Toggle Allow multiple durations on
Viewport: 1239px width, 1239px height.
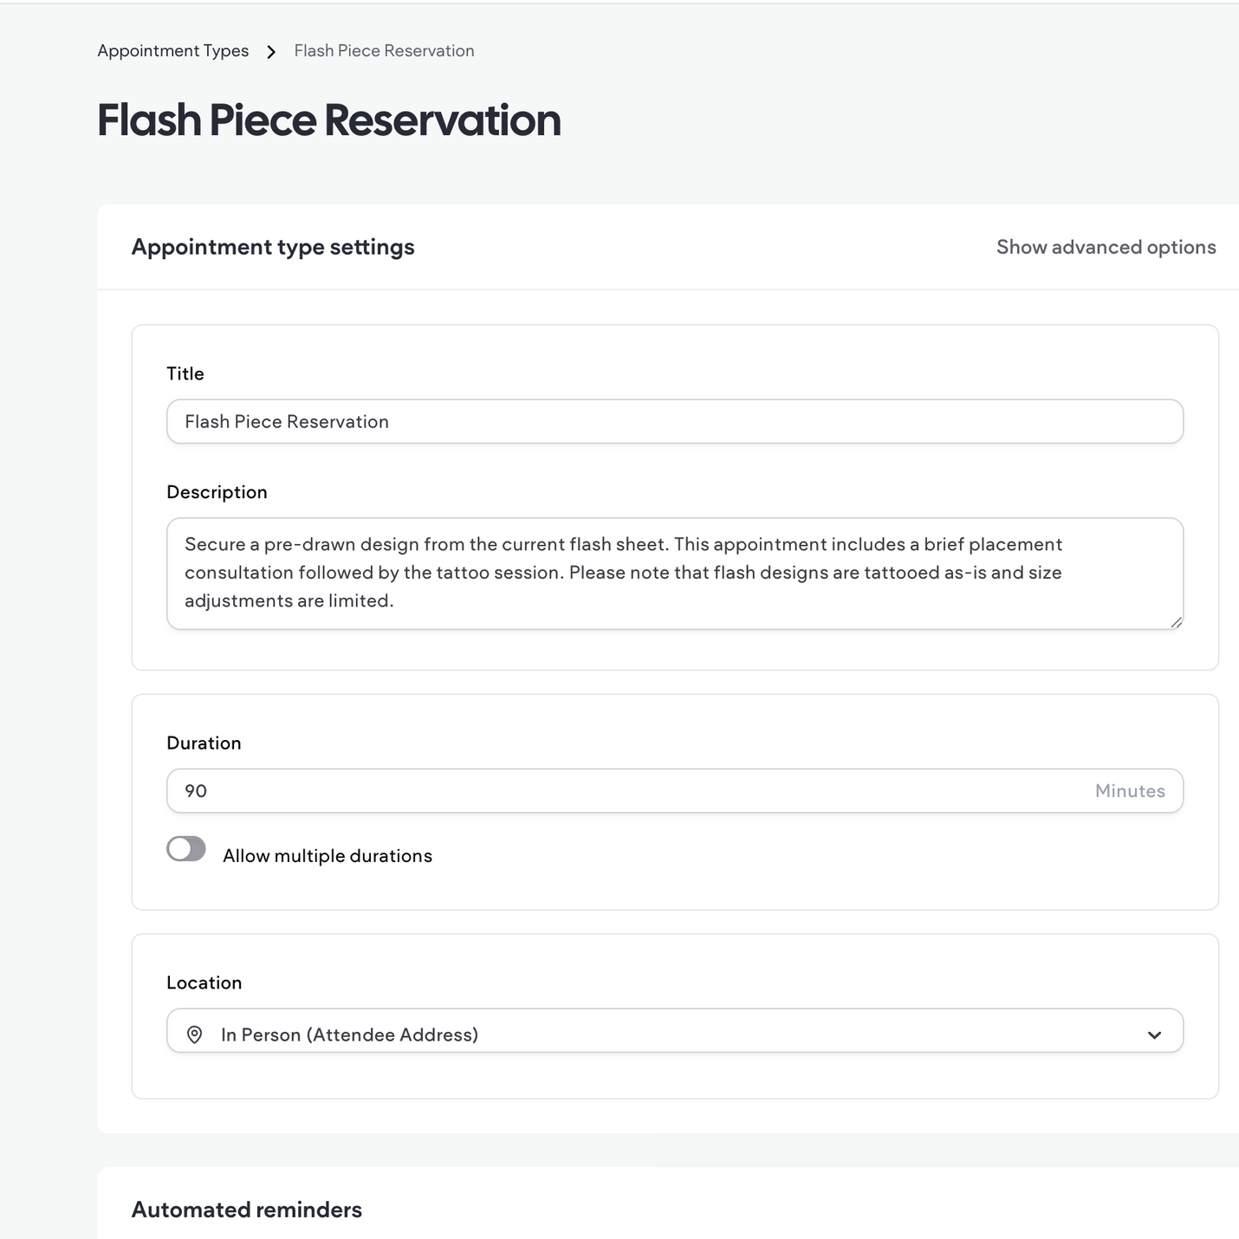pos(185,849)
